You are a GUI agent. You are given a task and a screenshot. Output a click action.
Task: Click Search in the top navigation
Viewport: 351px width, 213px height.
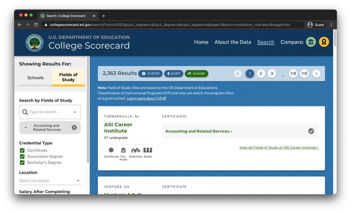[x=266, y=42]
